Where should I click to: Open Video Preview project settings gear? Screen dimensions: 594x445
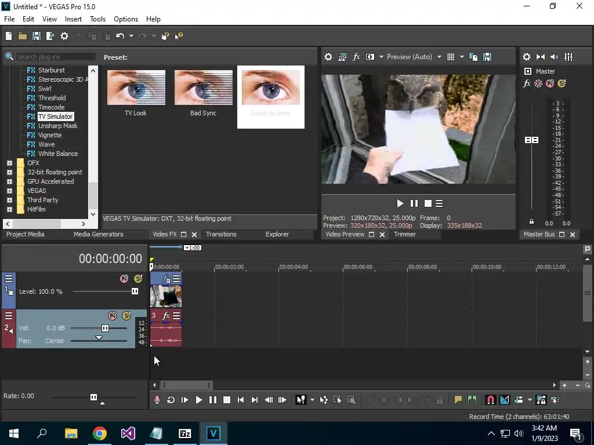328,57
